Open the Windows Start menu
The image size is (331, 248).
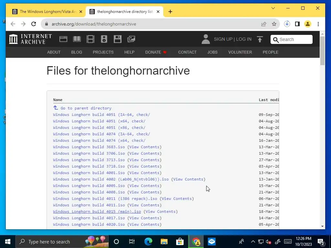point(8,242)
